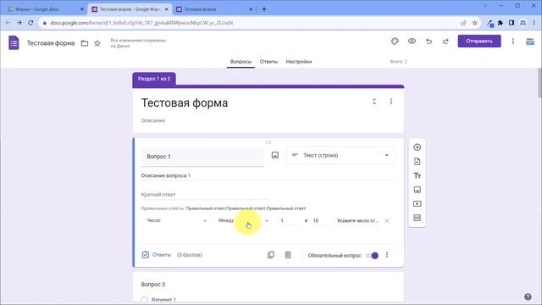Open the theme customization palette
542x305 pixels.
pyautogui.click(x=395, y=42)
